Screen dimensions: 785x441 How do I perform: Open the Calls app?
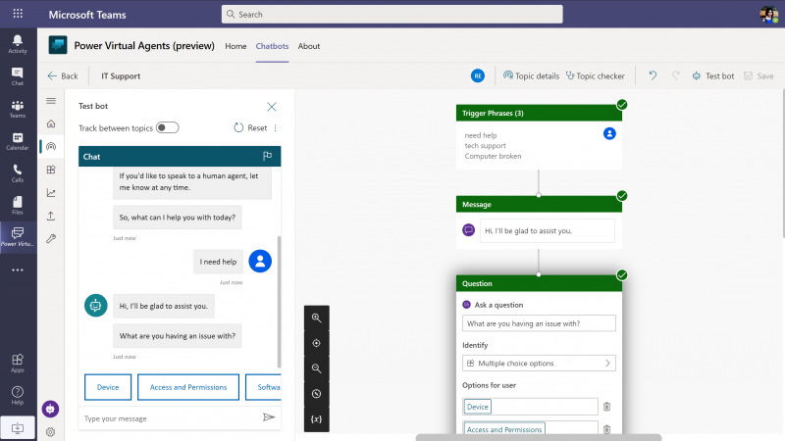(18, 173)
